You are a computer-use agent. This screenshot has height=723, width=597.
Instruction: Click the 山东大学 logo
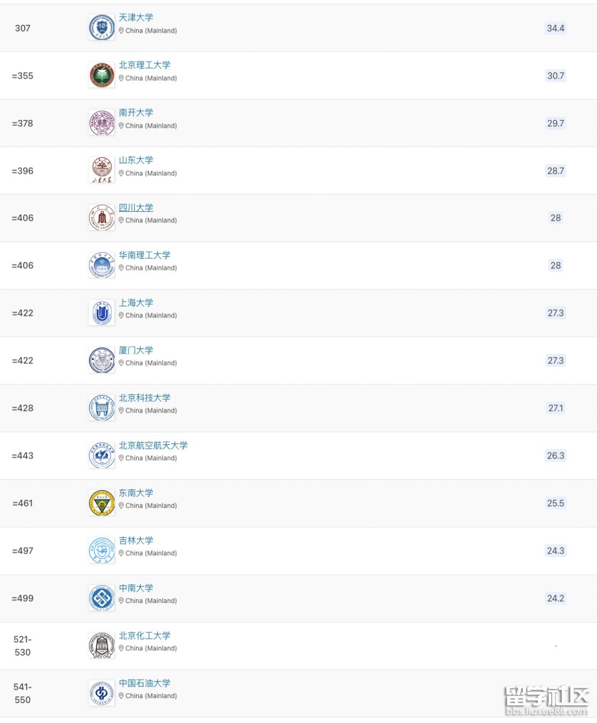[x=102, y=170]
